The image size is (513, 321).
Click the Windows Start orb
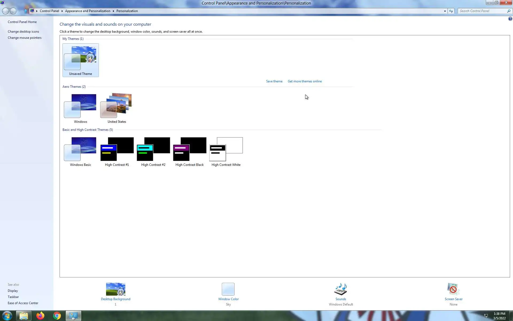pos(7,316)
